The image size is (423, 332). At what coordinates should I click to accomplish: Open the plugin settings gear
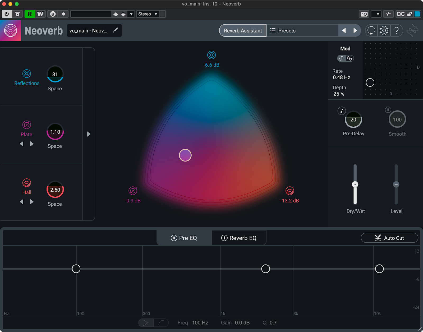pyautogui.click(x=384, y=31)
